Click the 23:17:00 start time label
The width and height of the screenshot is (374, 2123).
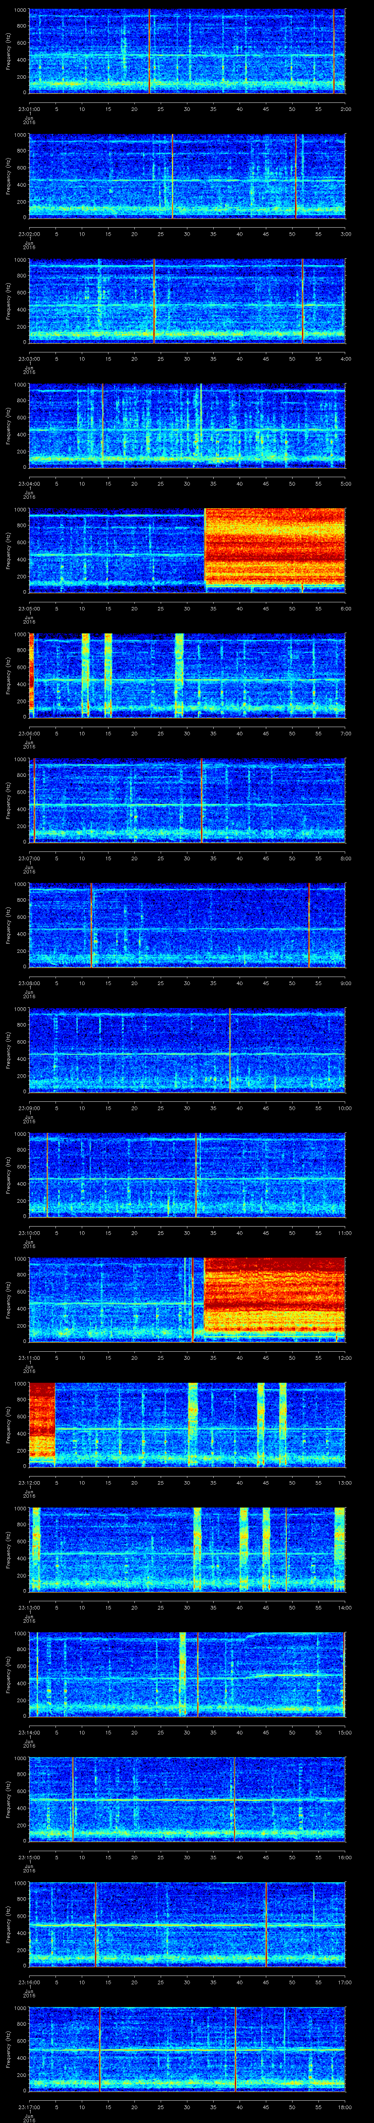coord(29,2107)
